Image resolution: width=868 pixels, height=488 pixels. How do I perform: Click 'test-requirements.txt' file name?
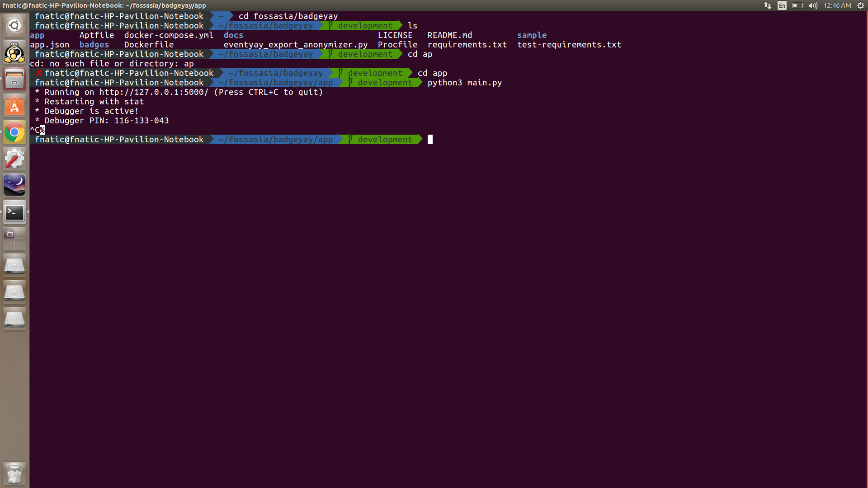(569, 45)
